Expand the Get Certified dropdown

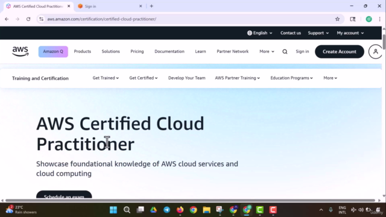(144, 78)
